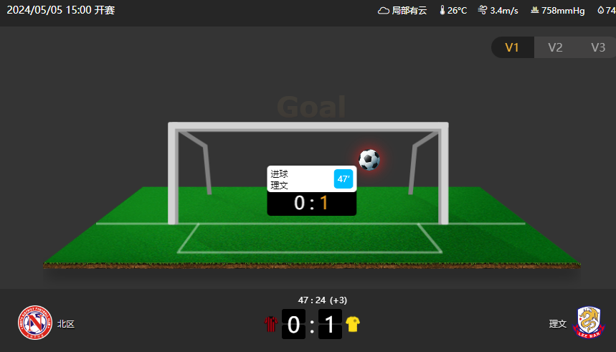The image size is (616, 352).
Task: Click the yellow away jersey icon
Action: click(x=353, y=324)
